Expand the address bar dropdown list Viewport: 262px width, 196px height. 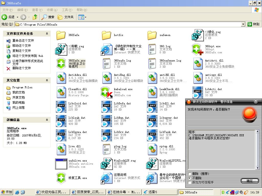click(243, 24)
